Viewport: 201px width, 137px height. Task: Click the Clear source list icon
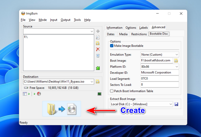98,56
